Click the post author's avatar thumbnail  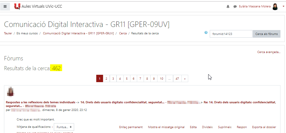(10, 91)
